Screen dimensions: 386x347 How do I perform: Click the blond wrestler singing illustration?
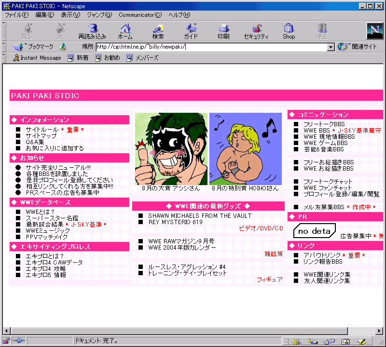point(246,149)
